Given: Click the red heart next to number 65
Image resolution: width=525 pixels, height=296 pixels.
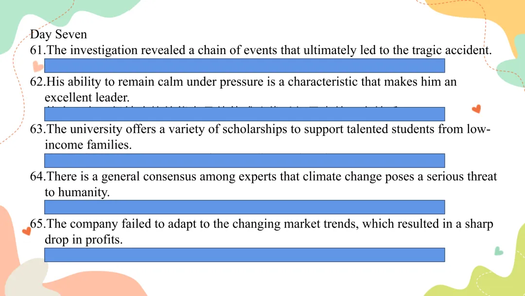Looking at the screenshot, I should tap(26, 231).
